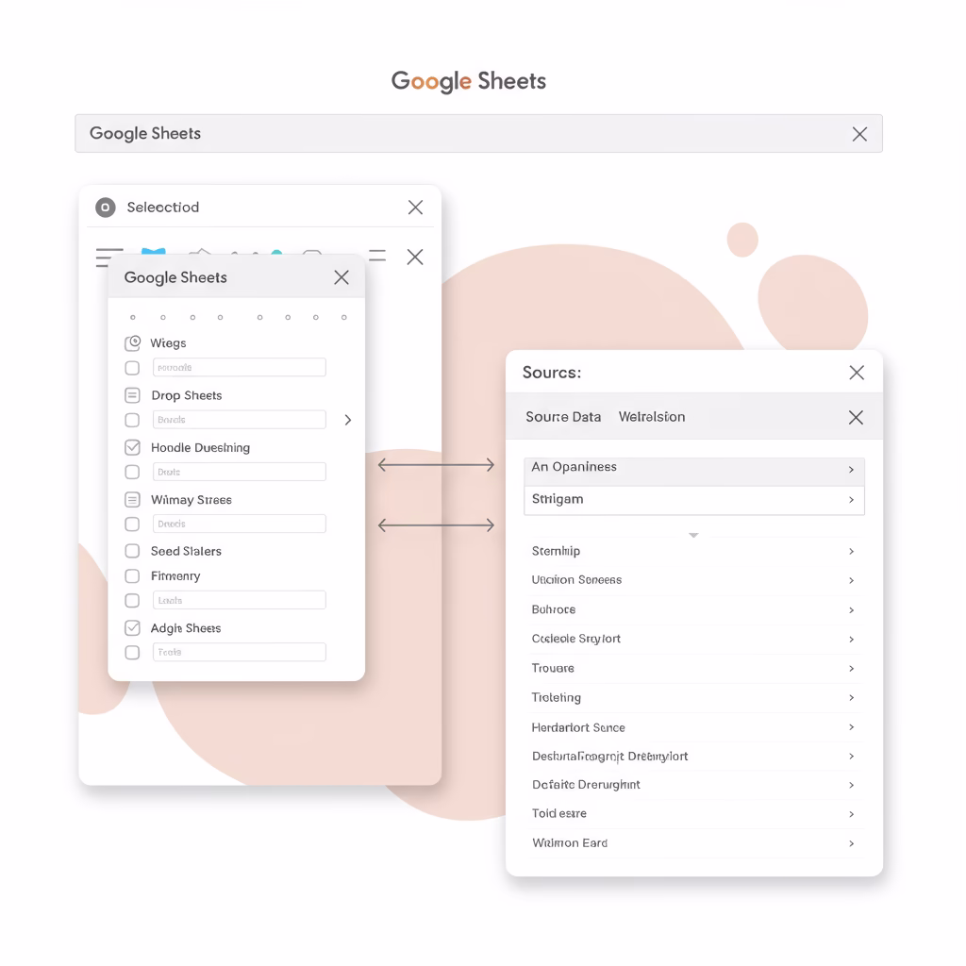The width and height of the screenshot is (966, 966).
Task: Close the Seleoctiod panel
Action: (x=415, y=207)
